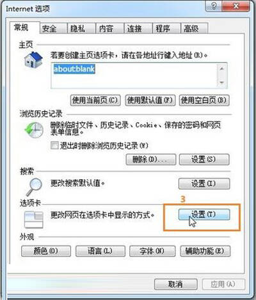Click the help question mark button
The image size is (256, 300).
pos(214,6)
